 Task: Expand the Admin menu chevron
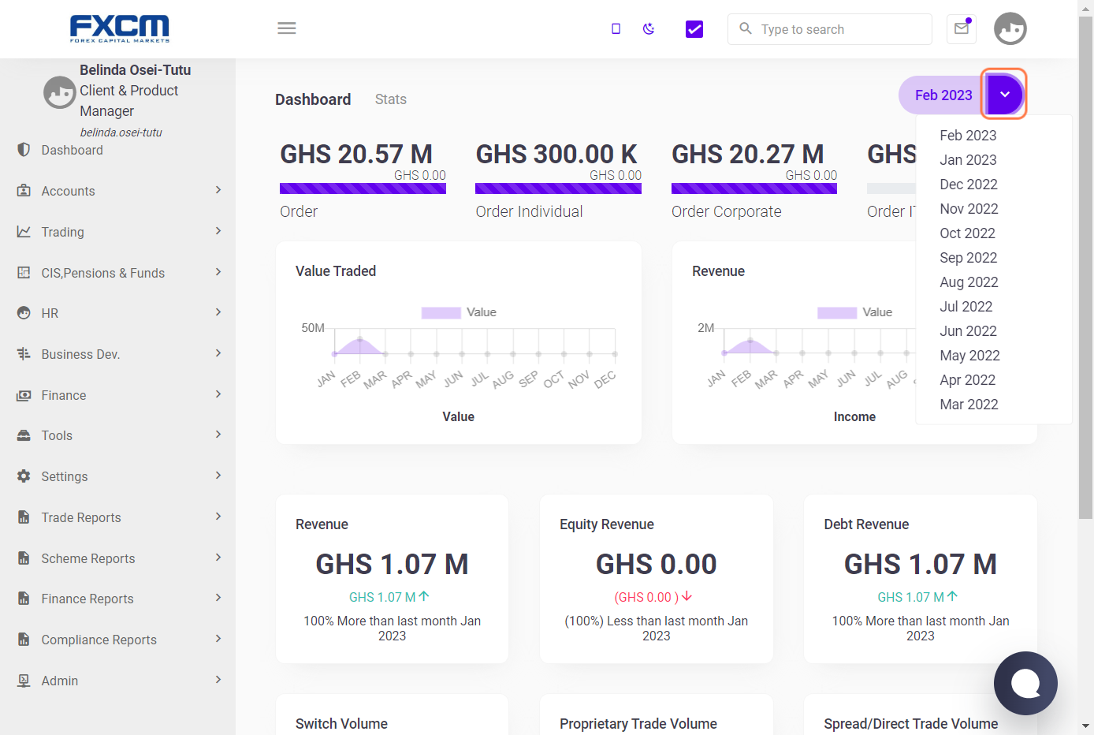tap(218, 680)
